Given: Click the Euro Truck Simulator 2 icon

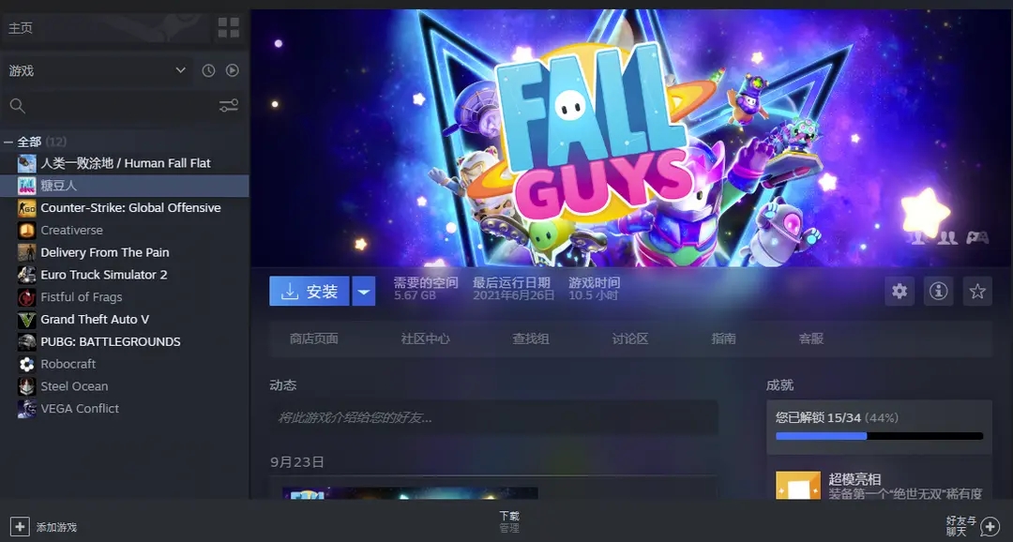Looking at the screenshot, I should click(26, 275).
